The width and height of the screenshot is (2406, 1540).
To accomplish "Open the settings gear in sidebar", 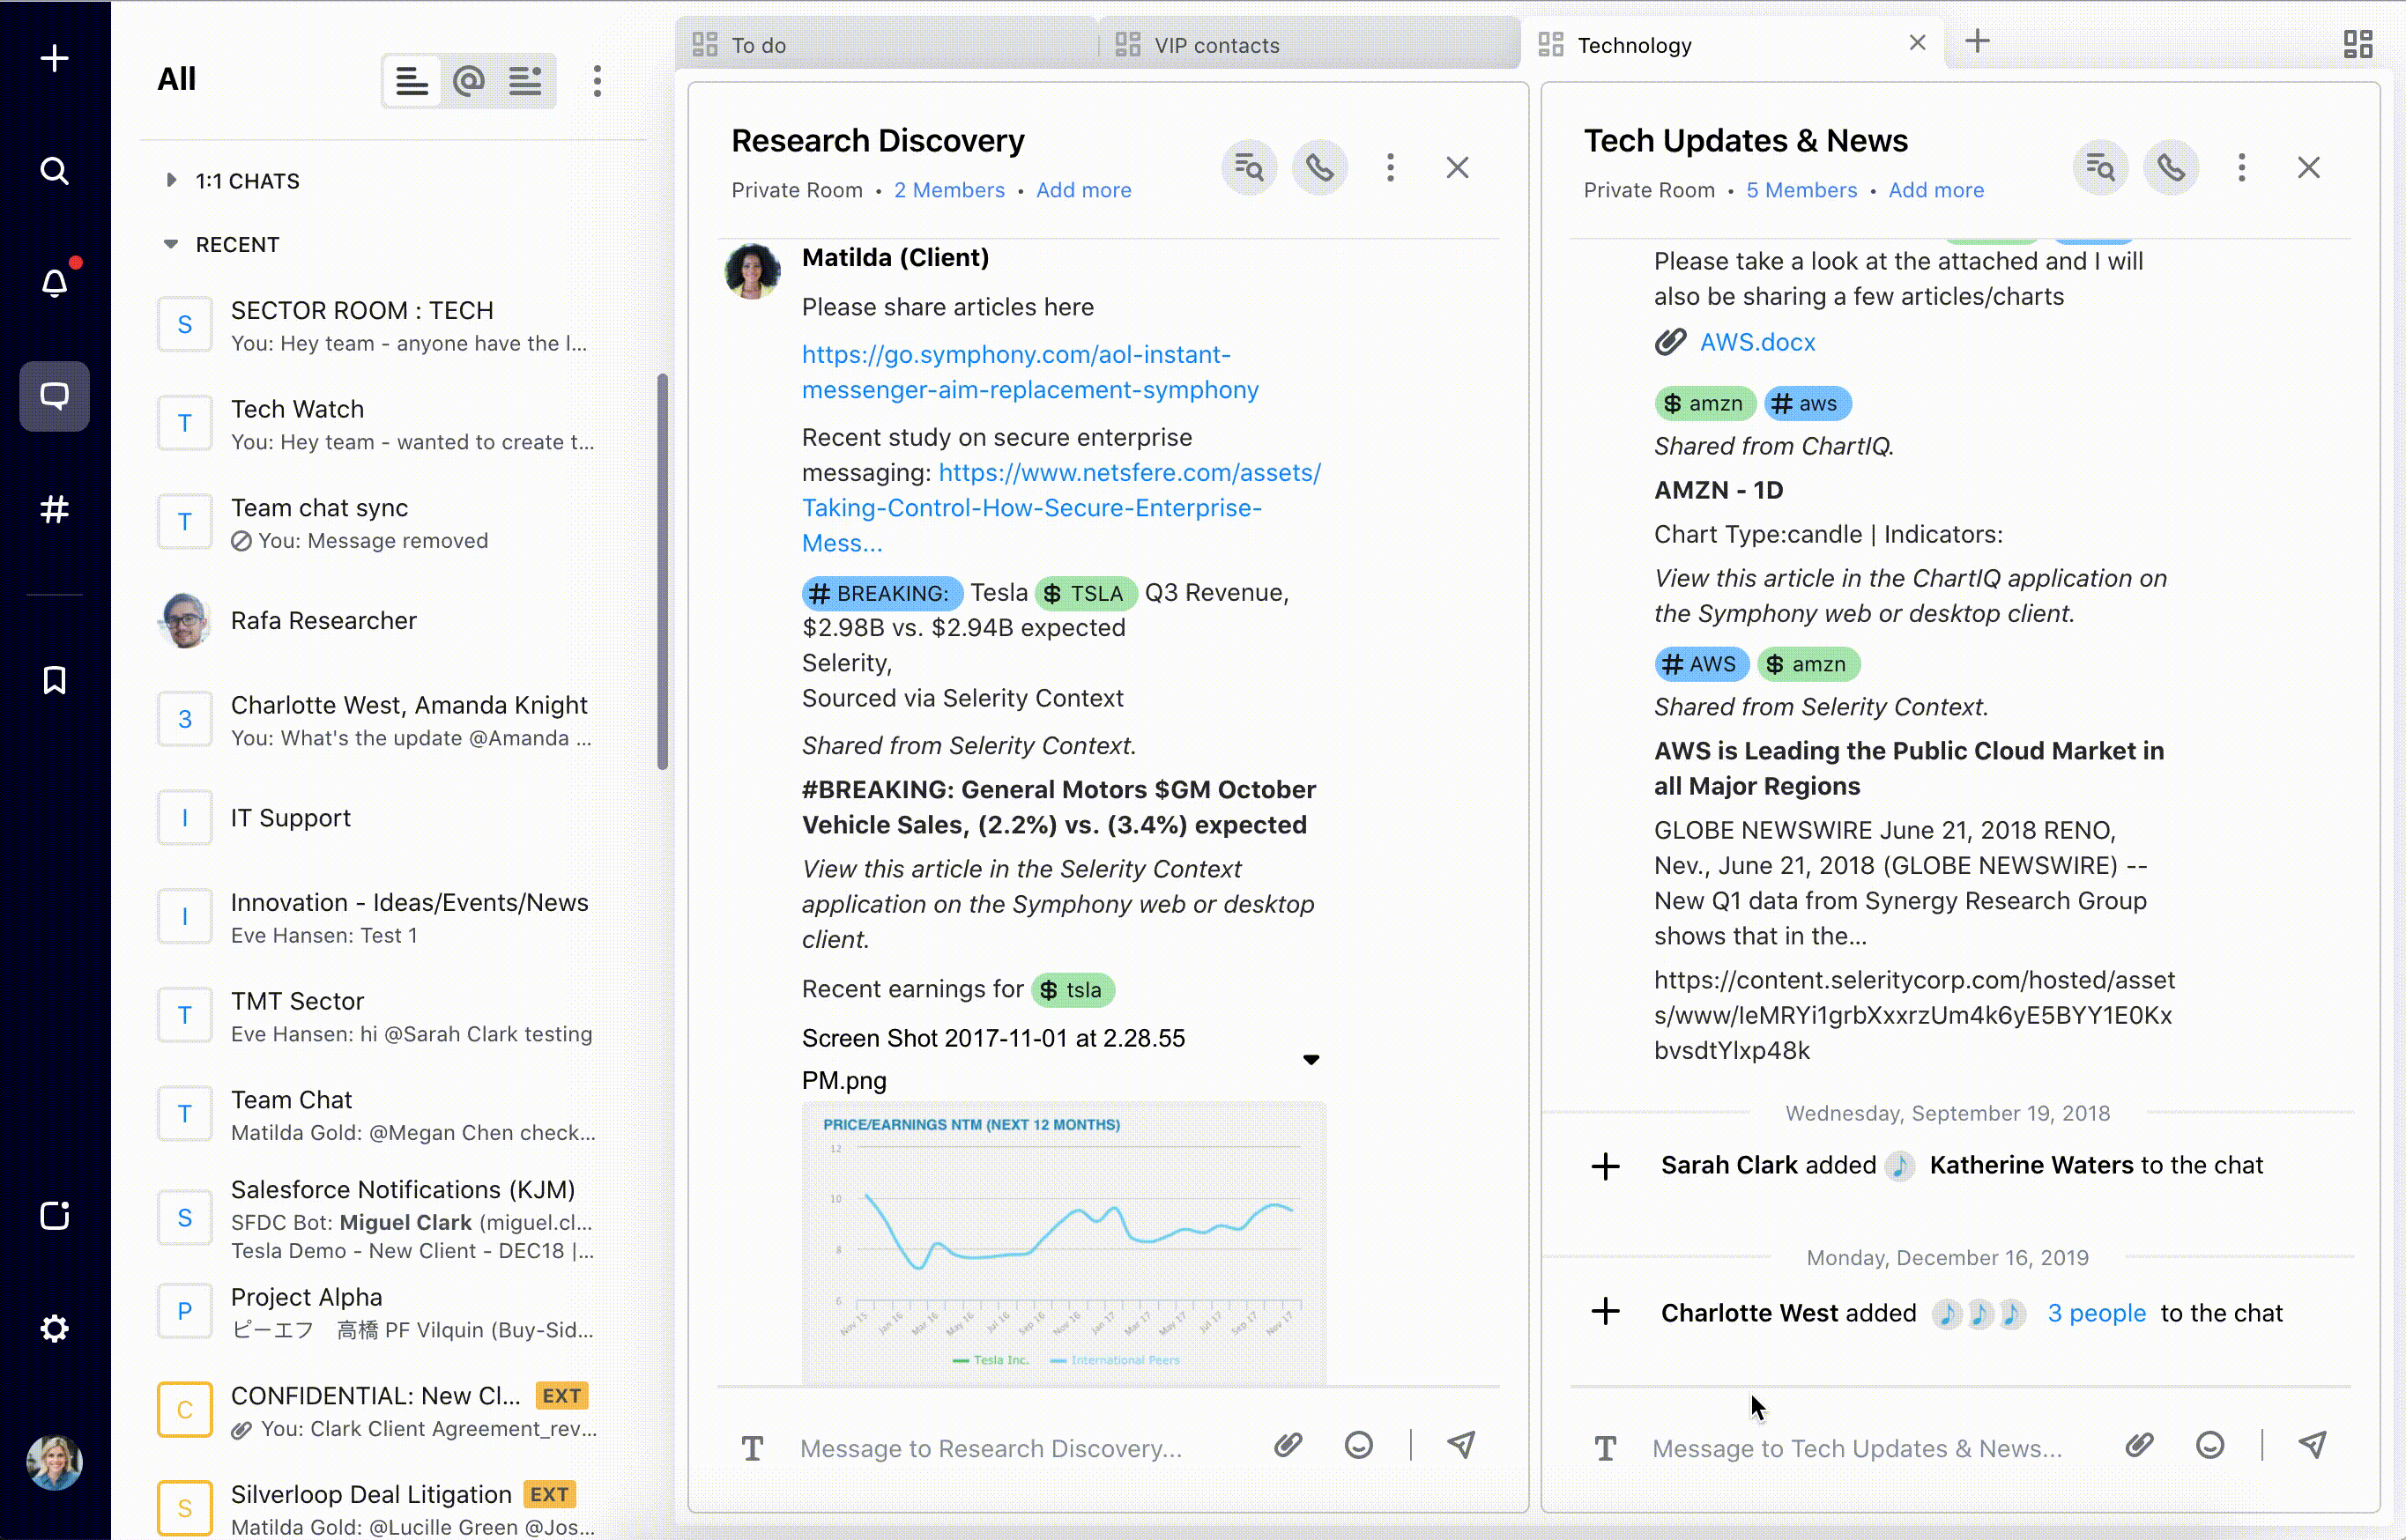I will click(x=54, y=1328).
